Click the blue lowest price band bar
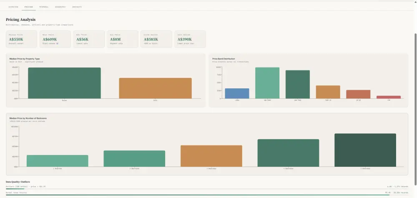417x198 pixels. click(237, 93)
